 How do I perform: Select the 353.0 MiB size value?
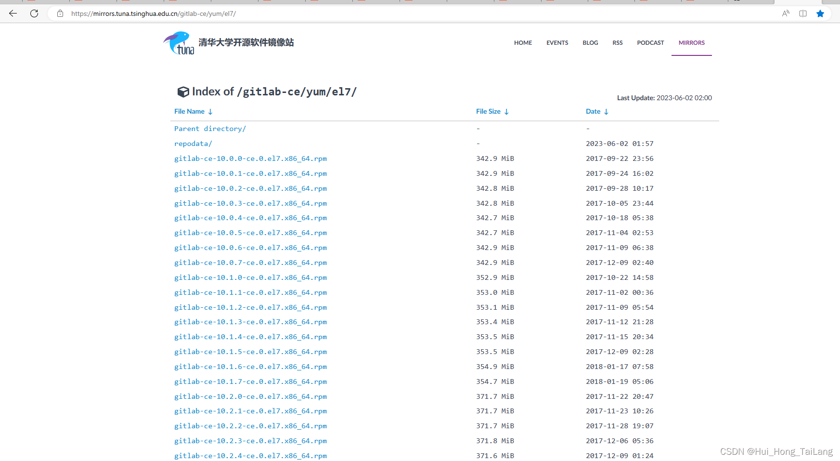pos(495,292)
